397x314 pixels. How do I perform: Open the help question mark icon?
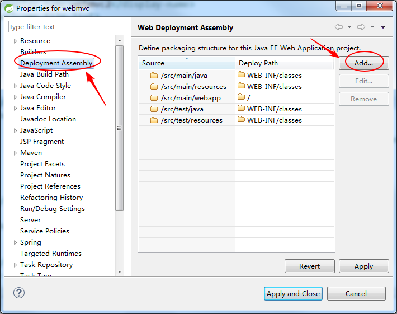pos(19,293)
